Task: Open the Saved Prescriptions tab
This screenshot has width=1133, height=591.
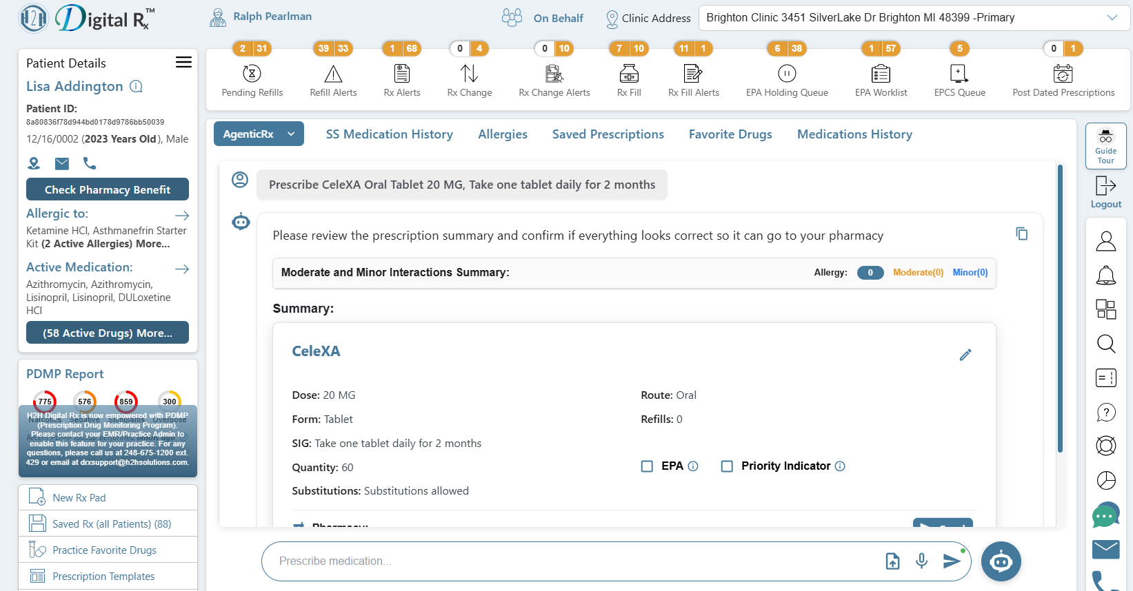Action: coord(608,134)
